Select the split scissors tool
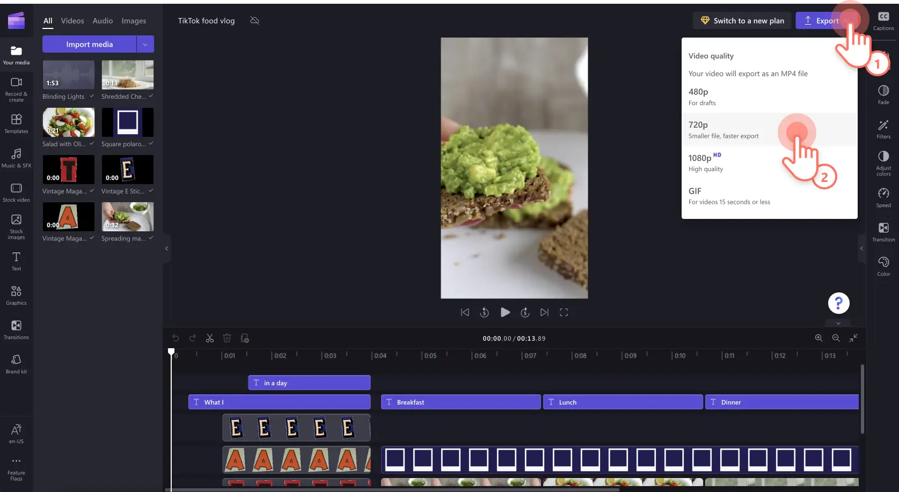Image resolution: width=899 pixels, height=492 pixels. (x=210, y=338)
